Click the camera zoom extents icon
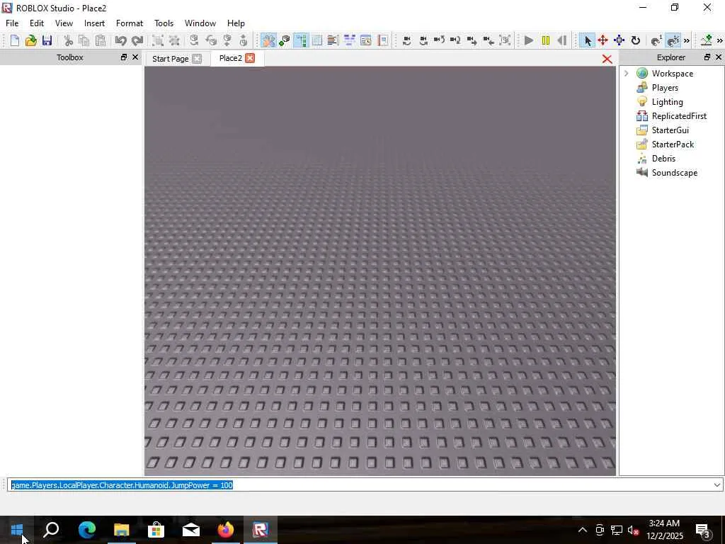Screen dimensions: 725x544 (505, 40)
